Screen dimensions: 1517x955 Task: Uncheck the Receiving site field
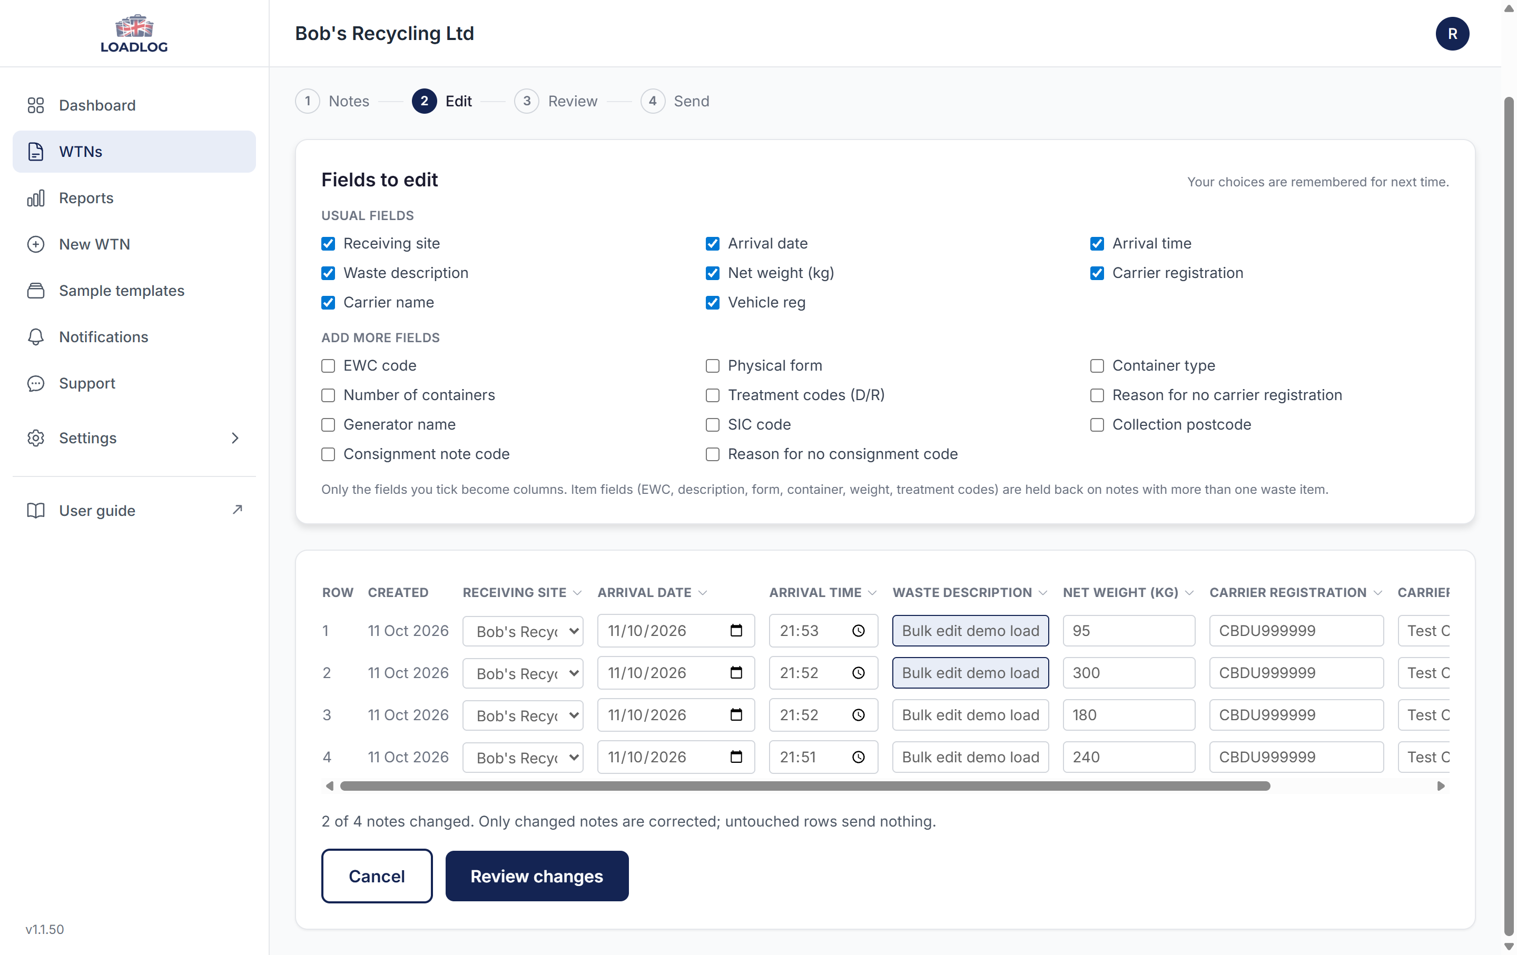pos(328,244)
